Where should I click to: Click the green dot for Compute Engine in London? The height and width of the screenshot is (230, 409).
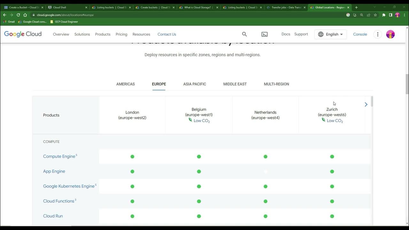(x=132, y=157)
